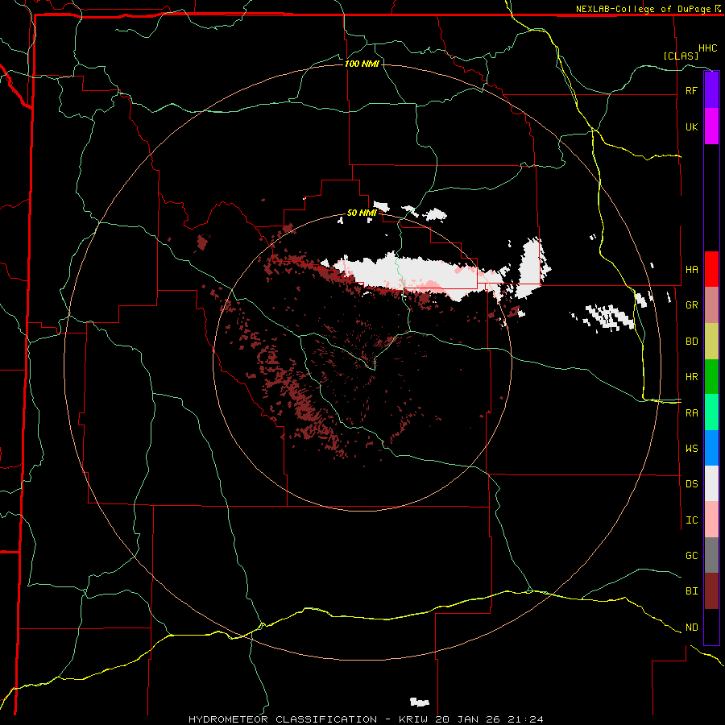Select the GR legend color block
Screen dimensions: 725x725
(711, 305)
